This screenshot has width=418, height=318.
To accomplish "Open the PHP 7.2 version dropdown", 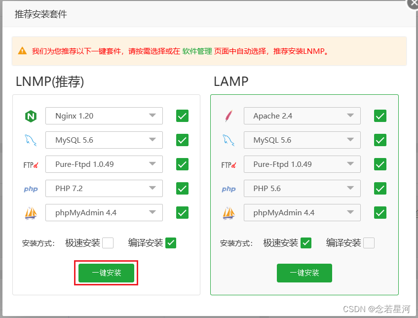I will click(x=104, y=188).
